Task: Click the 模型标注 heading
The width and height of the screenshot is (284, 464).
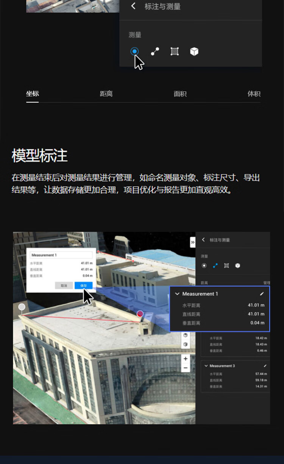Action: [x=40, y=156]
